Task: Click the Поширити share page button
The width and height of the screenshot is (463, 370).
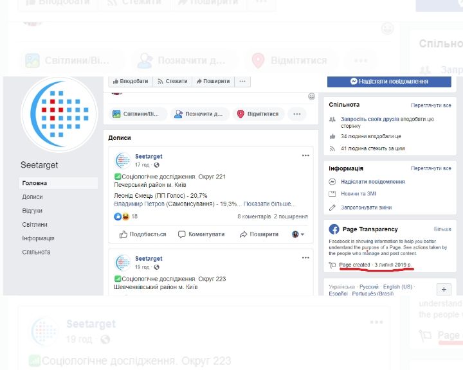Action: (213, 82)
